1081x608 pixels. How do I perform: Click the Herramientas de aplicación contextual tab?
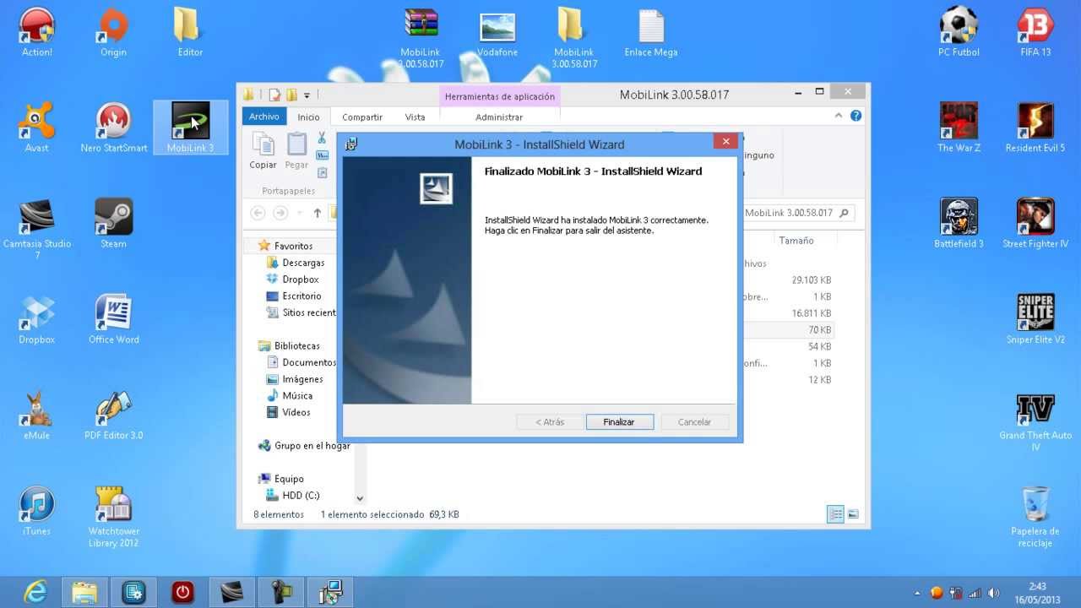[x=500, y=96]
